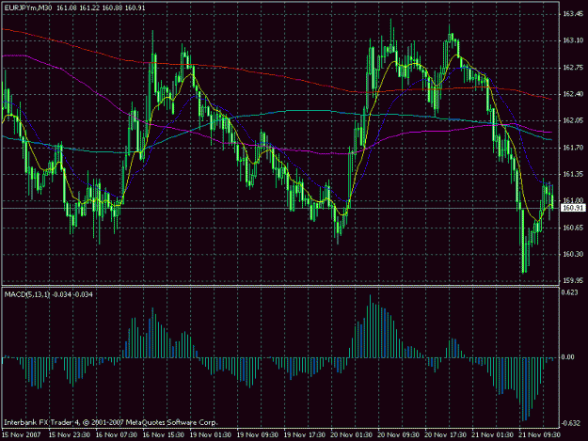Click the highlighted 160.91 current price tag

573,208
